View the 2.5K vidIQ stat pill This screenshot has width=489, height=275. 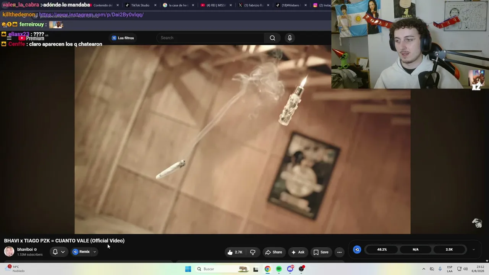[x=449, y=249]
